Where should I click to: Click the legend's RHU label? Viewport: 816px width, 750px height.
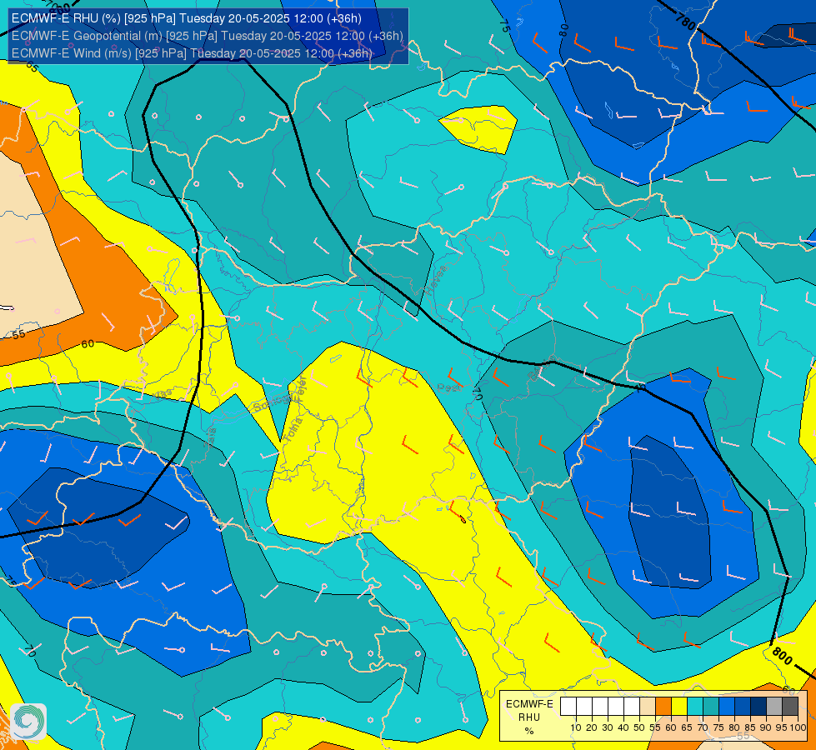click(529, 717)
